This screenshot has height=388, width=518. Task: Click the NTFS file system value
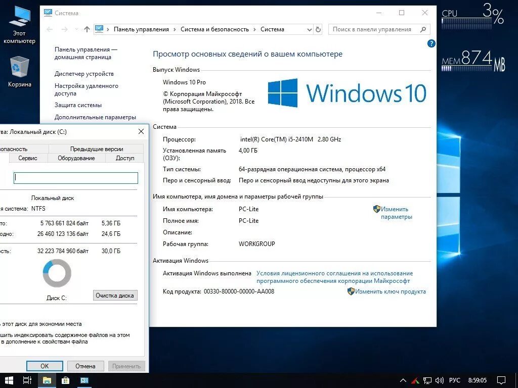pyautogui.click(x=38, y=209)
